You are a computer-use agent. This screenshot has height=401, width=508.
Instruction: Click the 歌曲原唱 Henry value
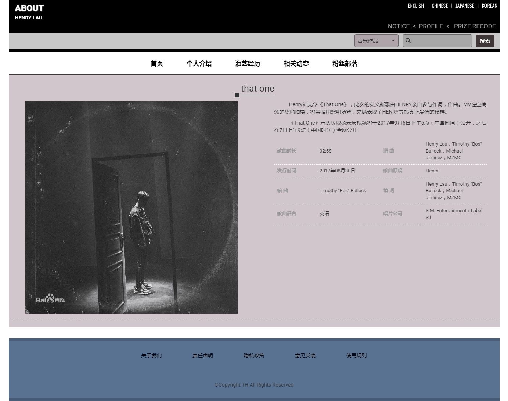(x=432, y=171)
